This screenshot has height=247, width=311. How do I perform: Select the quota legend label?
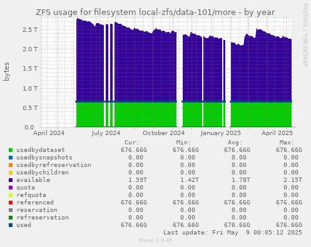tap(26, 188)
